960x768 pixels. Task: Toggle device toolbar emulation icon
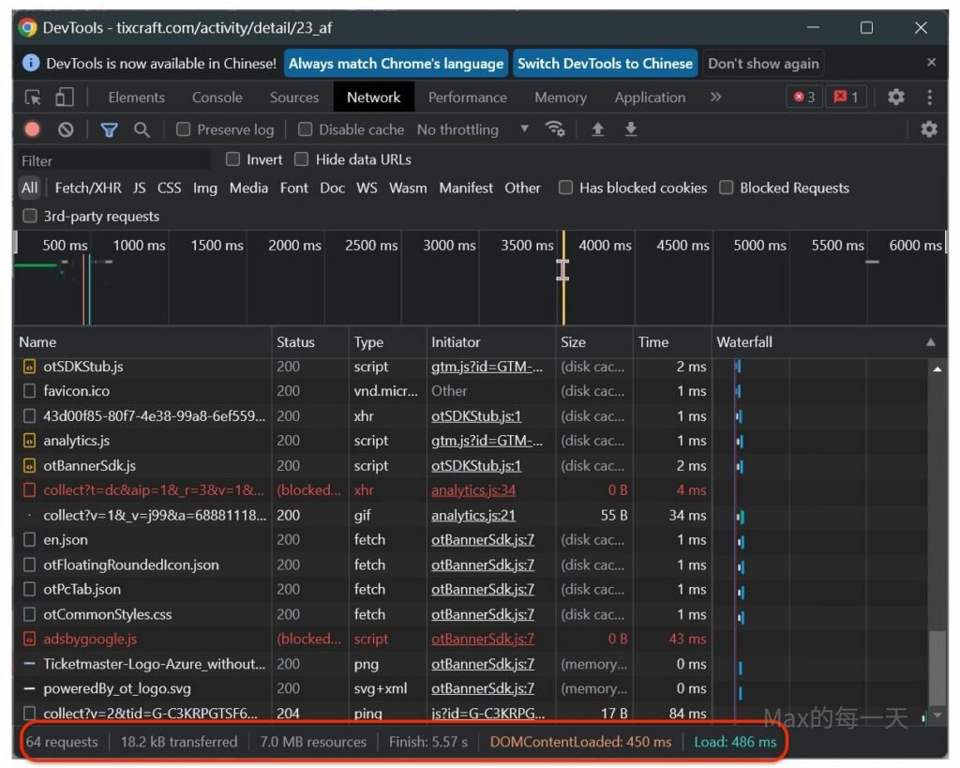pos(64,98)
